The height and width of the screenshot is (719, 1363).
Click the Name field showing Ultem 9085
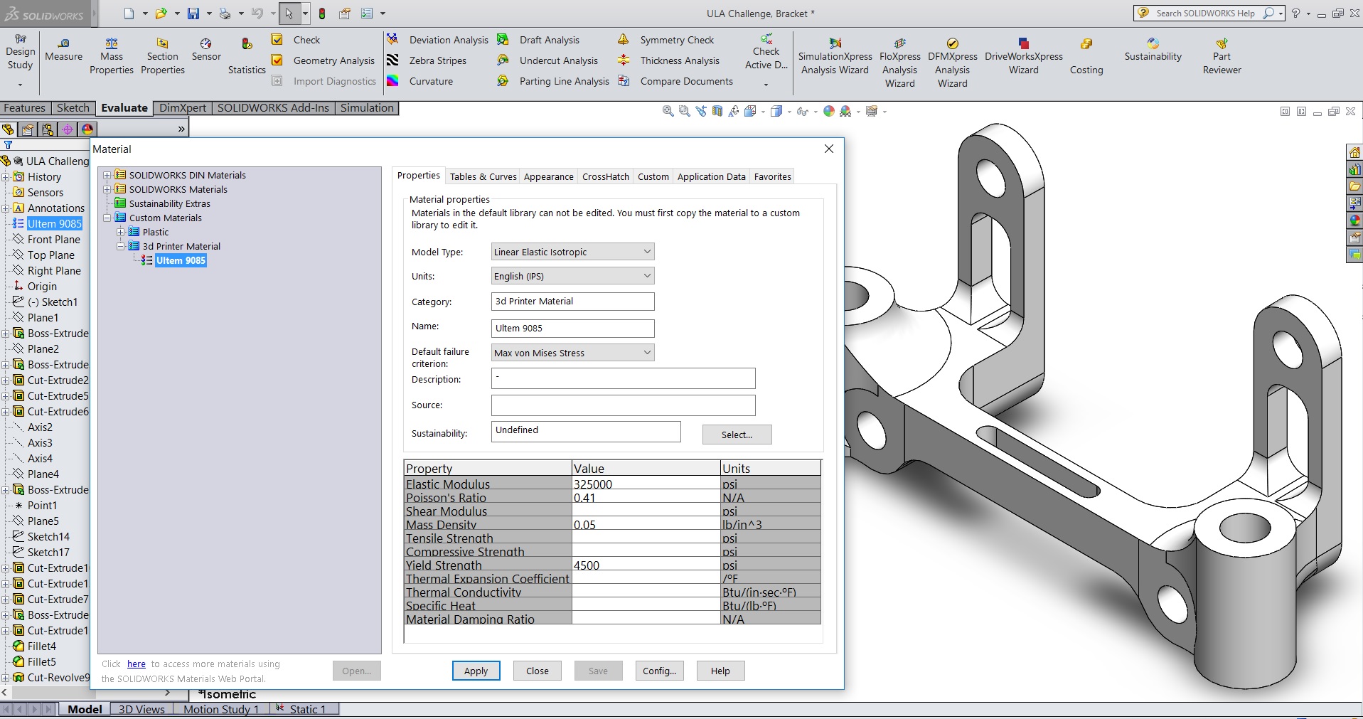(572, 329)
